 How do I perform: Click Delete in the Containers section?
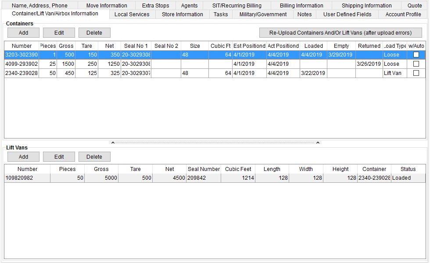[x=94, y=33]
